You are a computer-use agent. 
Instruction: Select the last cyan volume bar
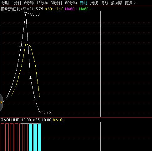click(x=40, y=137)
